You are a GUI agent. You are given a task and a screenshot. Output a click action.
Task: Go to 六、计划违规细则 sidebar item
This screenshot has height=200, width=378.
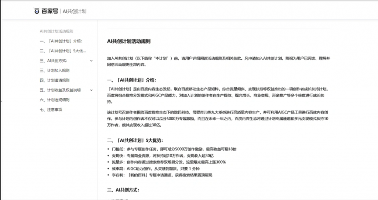[x=55, y=100]
